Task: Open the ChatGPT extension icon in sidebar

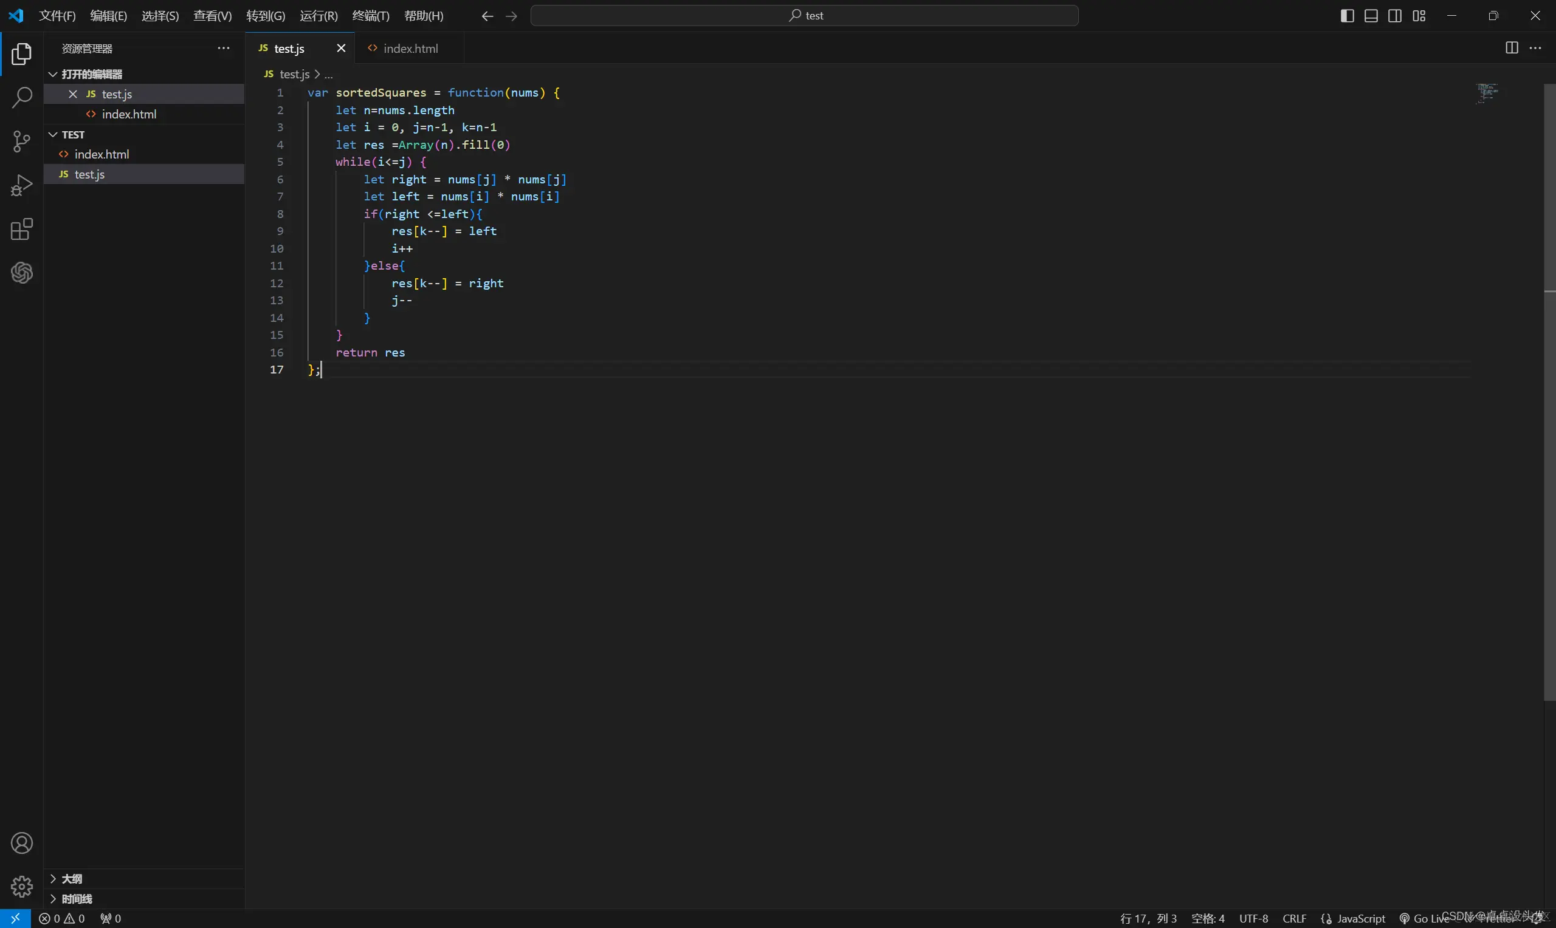Action: point(22,273)
